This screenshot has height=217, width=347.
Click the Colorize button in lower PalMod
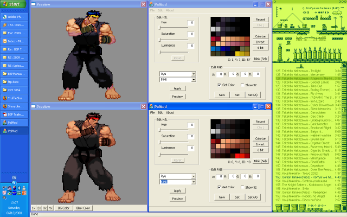(x=260, y=139)
